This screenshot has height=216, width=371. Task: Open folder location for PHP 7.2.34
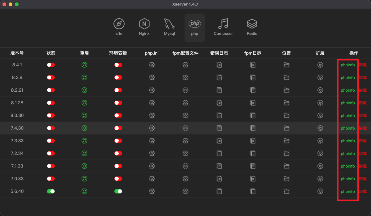287,153
